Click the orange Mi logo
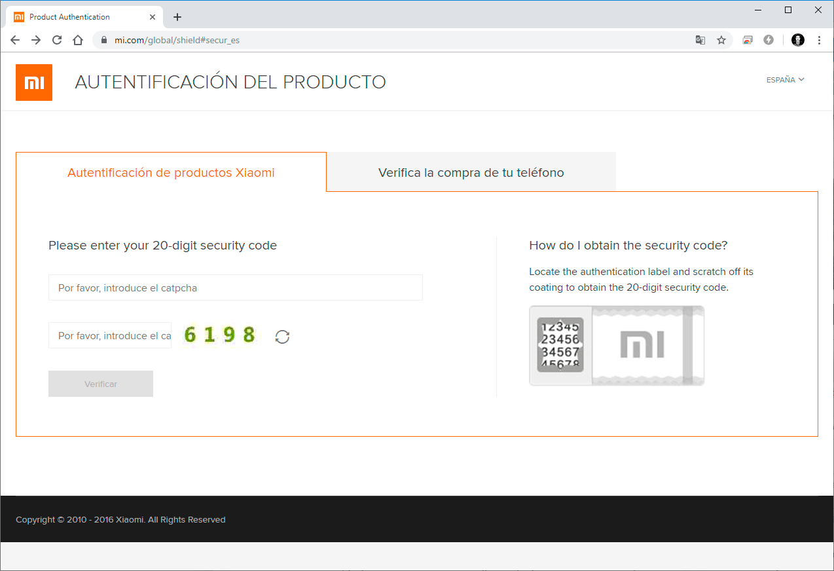Screen dimensions: 834x571 34,83
